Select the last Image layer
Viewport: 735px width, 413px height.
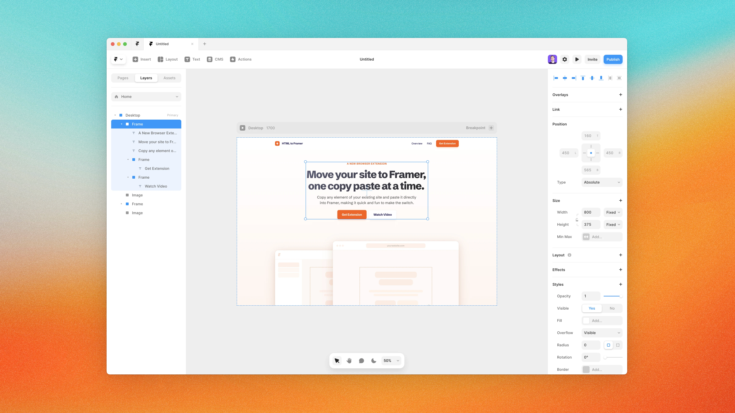tap(146, 213)
